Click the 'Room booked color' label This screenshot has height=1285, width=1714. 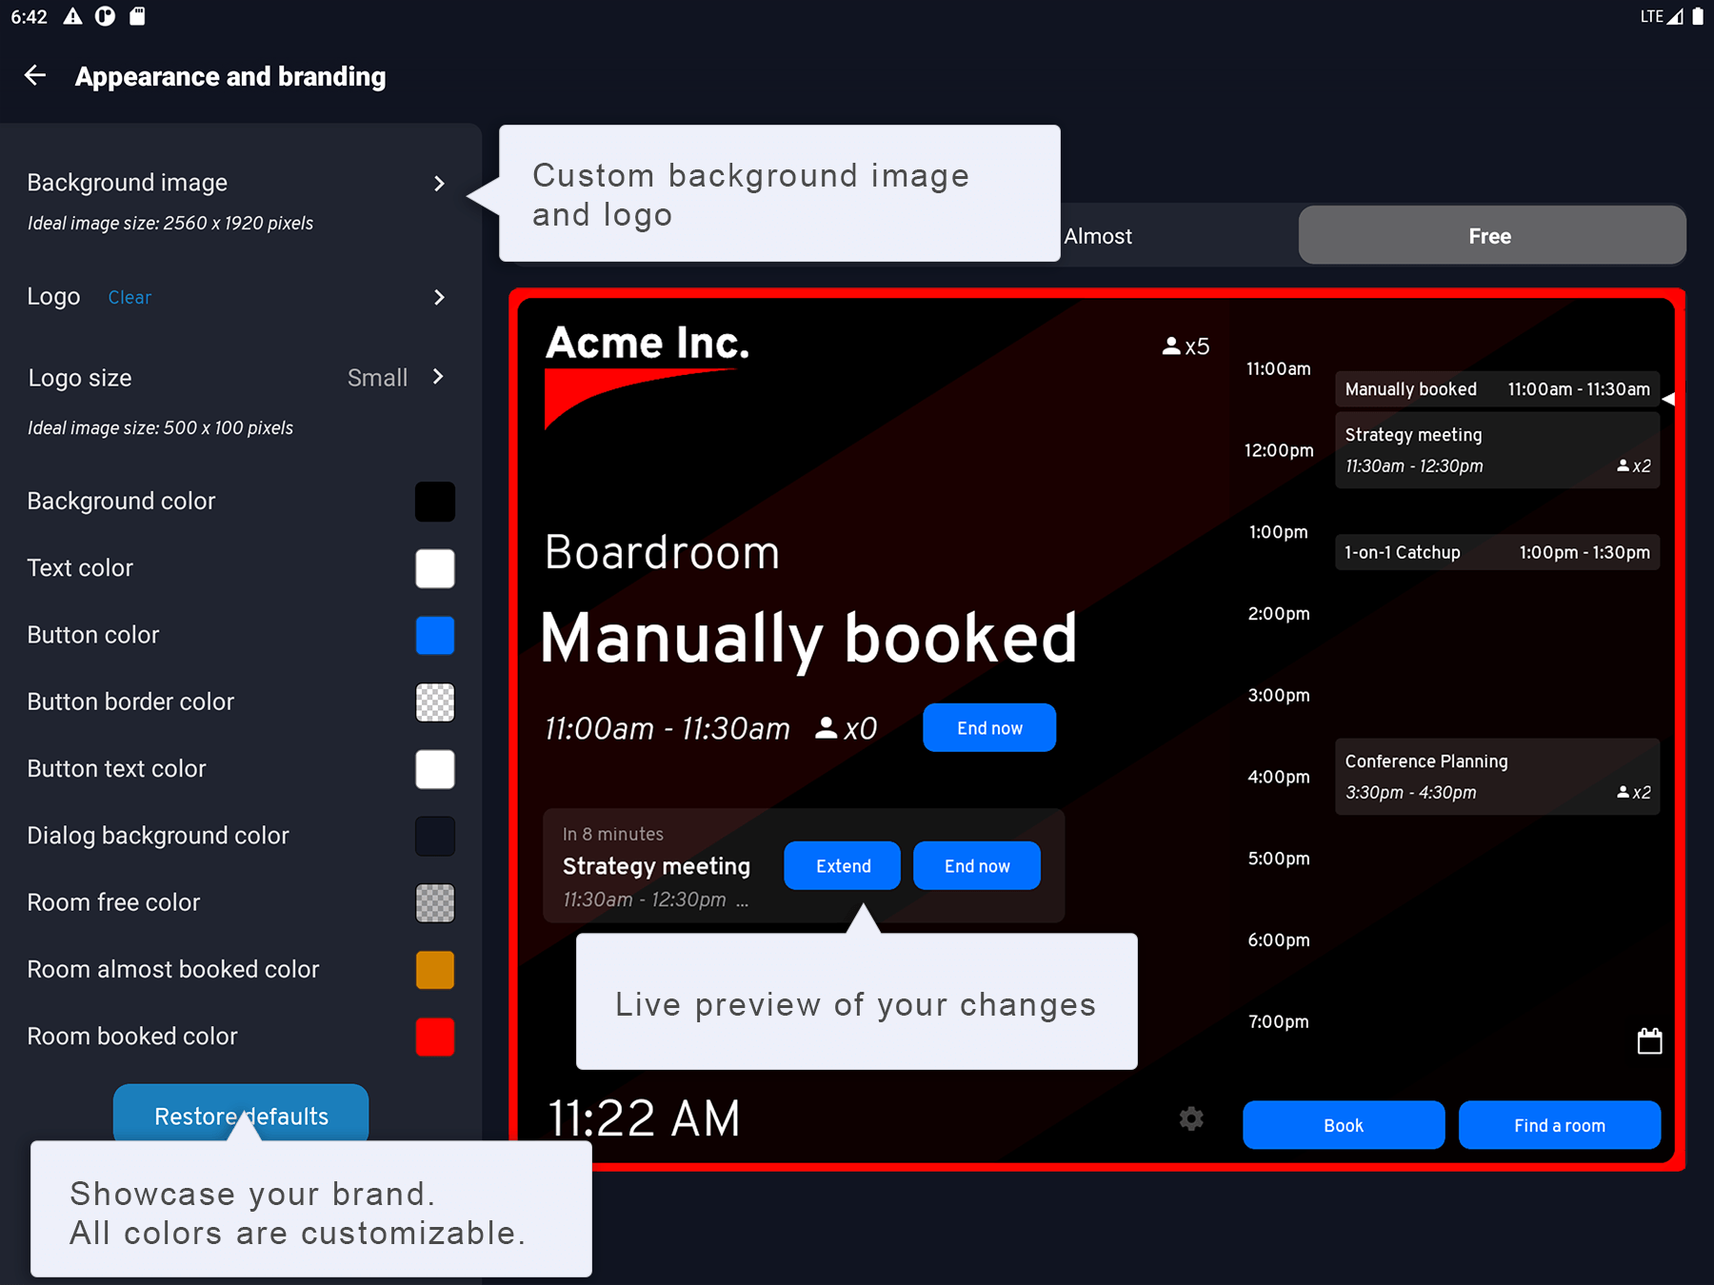point(132,1037)
